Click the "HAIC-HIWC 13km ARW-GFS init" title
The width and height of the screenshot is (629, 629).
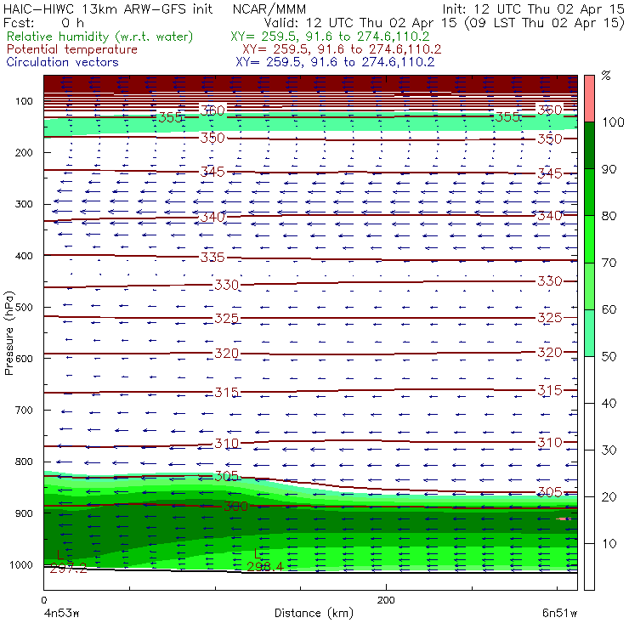tap(108, 9)
